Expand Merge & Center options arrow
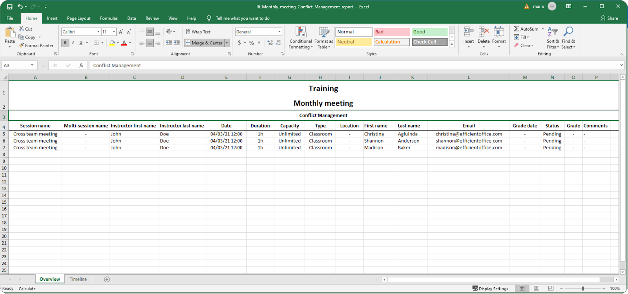628x294 pixels. click(x=227, y=43)
